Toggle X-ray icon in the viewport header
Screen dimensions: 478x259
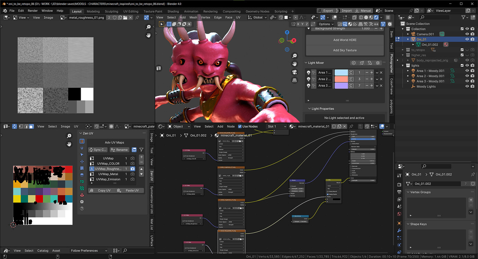355,17
